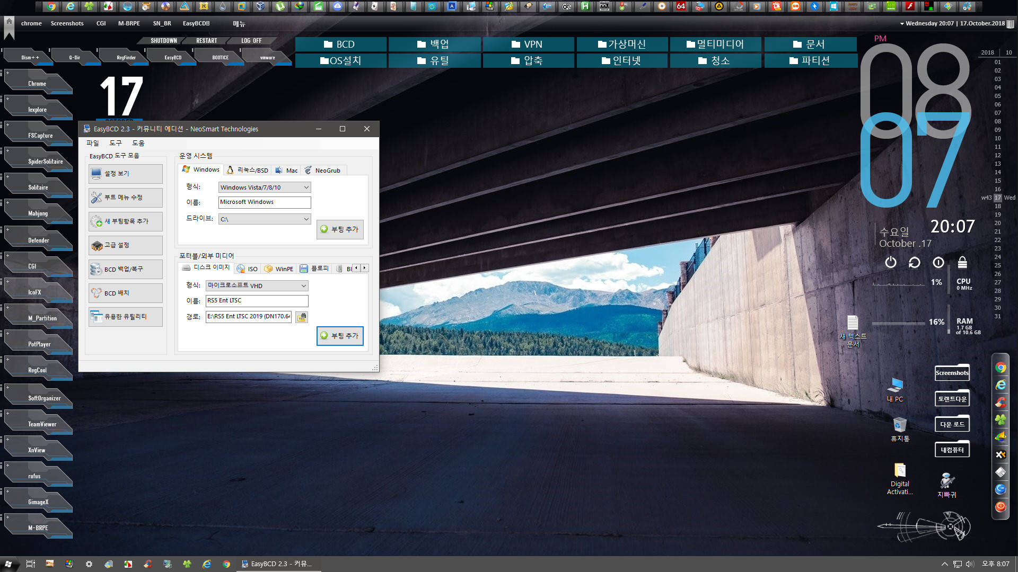Click the SHUTDOWN button on the desktop
1018x572 pixels.
click(163, 41)
